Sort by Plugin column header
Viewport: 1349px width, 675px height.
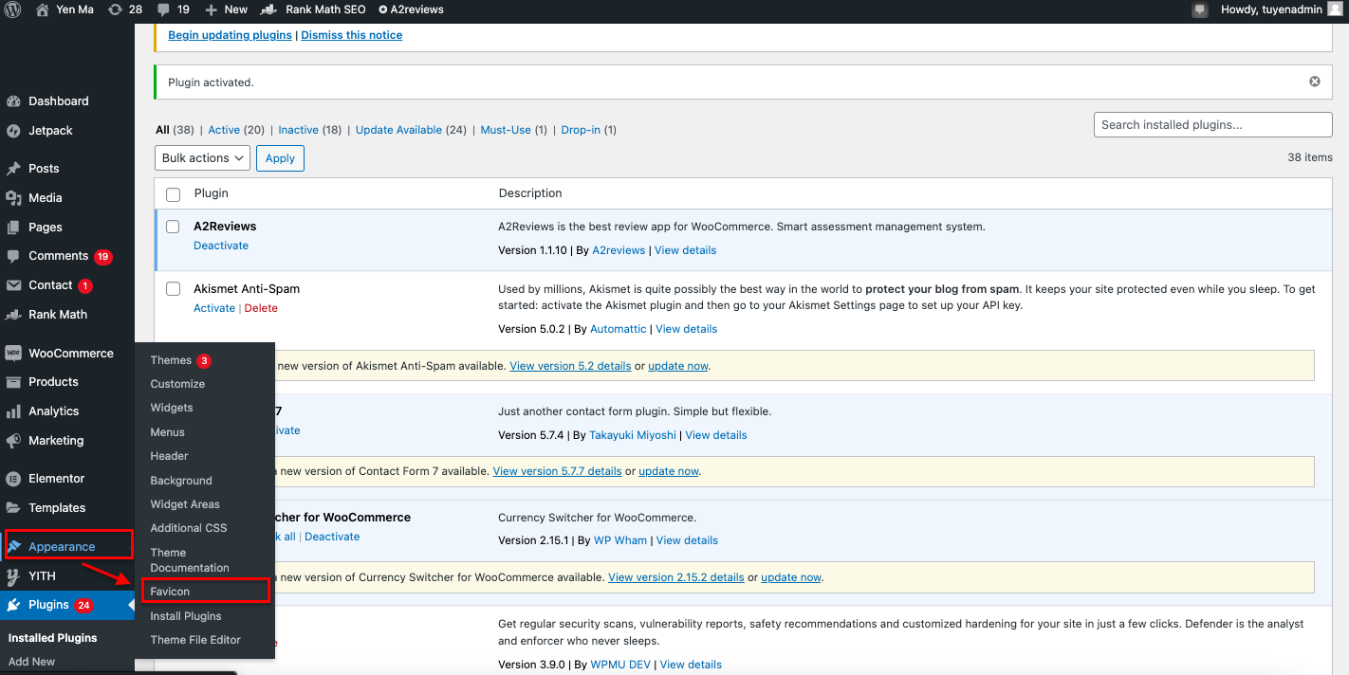[x=211, y=193]
